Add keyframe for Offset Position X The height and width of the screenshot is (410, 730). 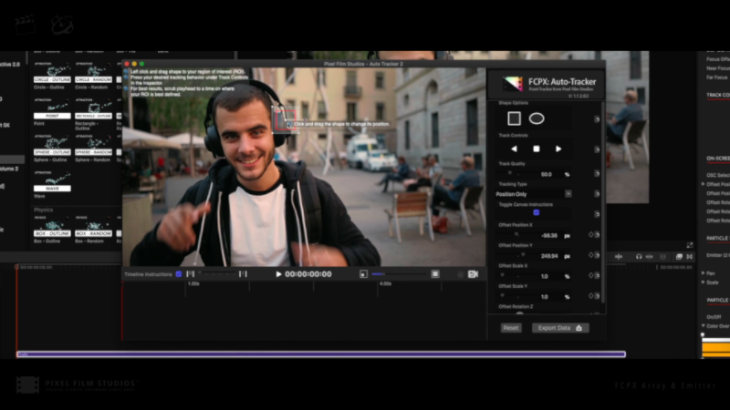[590, 235]
